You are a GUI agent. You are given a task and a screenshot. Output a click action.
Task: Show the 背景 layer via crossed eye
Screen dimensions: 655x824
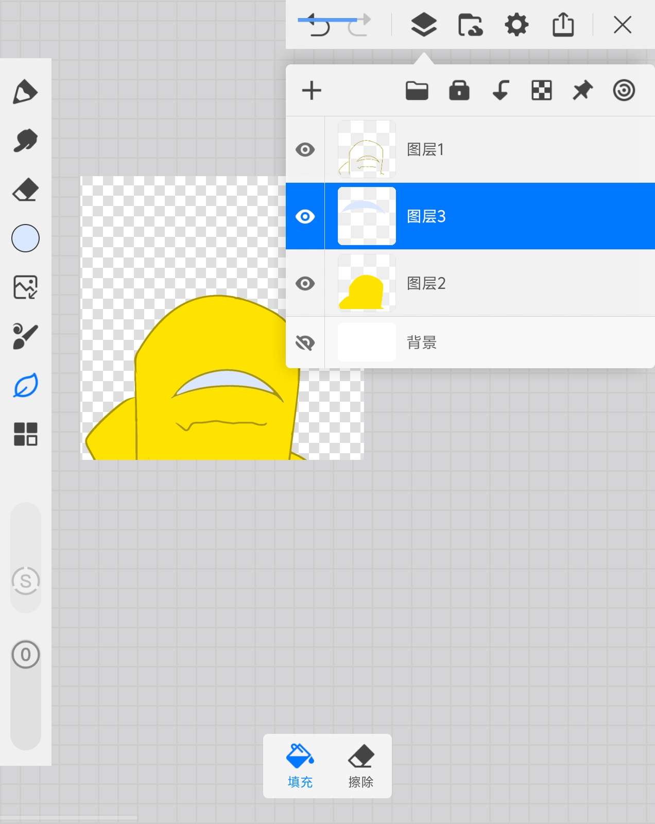coord(305,342)
